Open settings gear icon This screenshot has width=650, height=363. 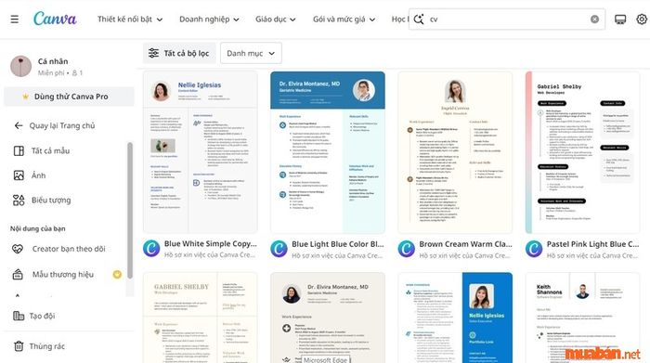click(x=642, y=19)
